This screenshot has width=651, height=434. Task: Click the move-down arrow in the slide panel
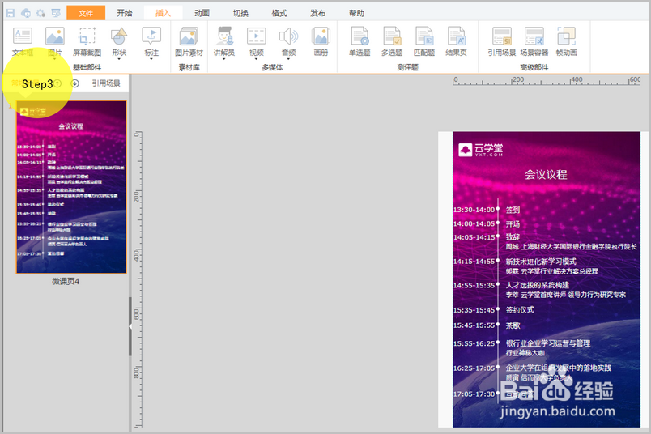coord(74,83)
